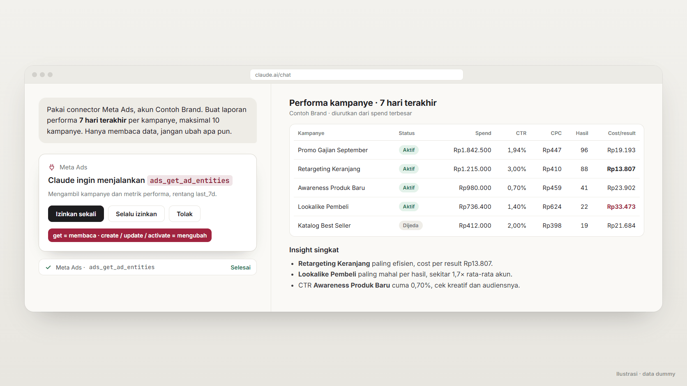Click the red Rp33.473 cost/result value
The image size is (687, 386).
[621, 207]
